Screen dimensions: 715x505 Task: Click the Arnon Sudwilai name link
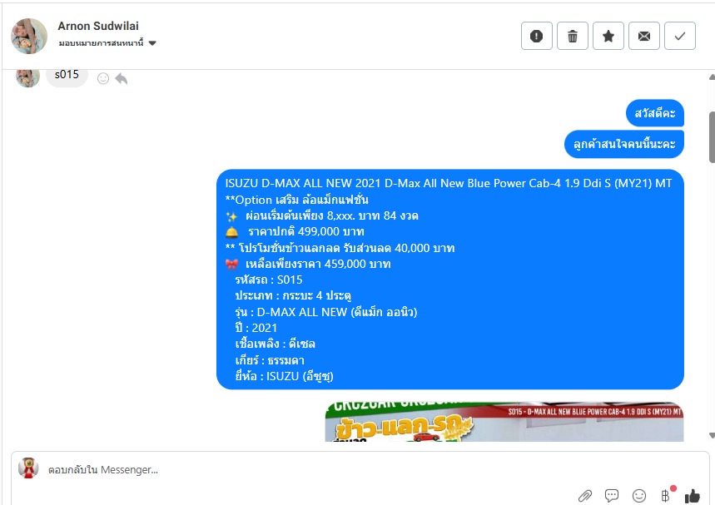point(98,26)
